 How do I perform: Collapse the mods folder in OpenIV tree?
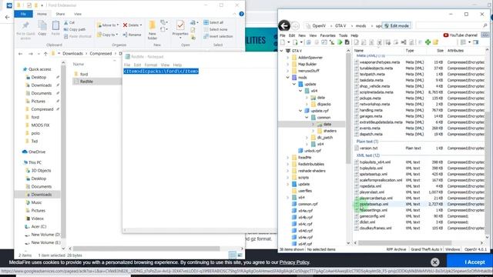click(x=287, y=77)
